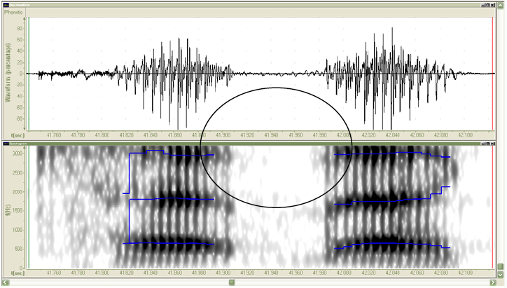Click the vertical scrollbar down arrow
The image size is (507, 288).
[x=501, y=275]
